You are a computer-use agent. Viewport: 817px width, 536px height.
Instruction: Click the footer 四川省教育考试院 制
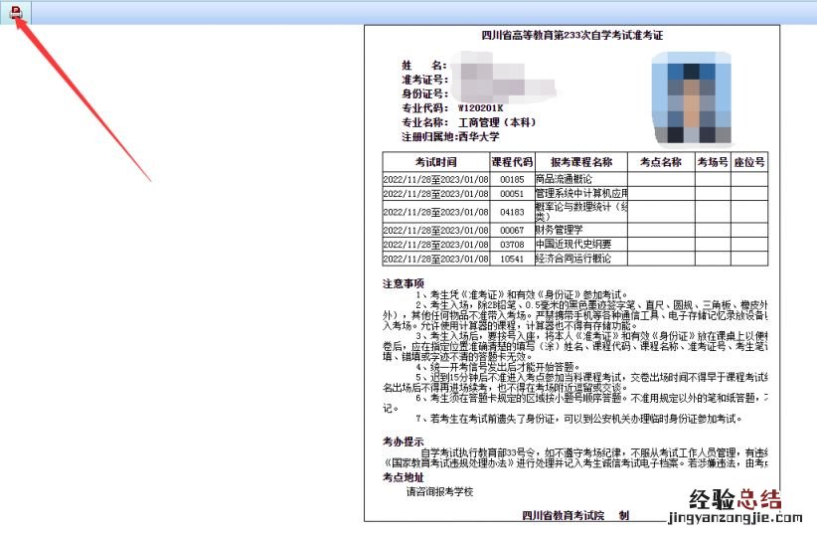pyautogui.click(x=575, y=516)
